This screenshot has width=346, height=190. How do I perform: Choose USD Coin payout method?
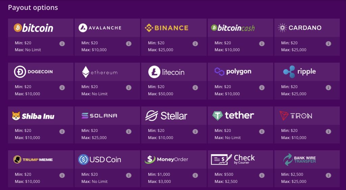[100, 160]
